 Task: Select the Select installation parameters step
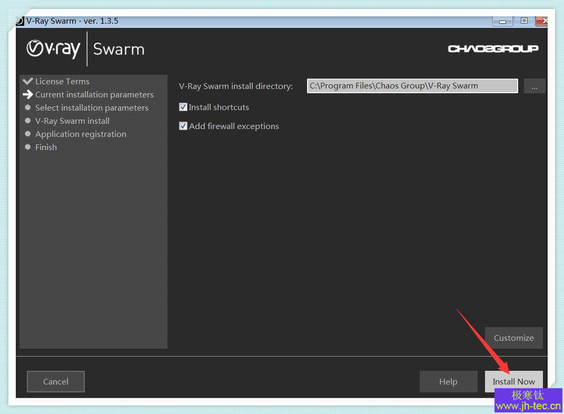point(92,108)
